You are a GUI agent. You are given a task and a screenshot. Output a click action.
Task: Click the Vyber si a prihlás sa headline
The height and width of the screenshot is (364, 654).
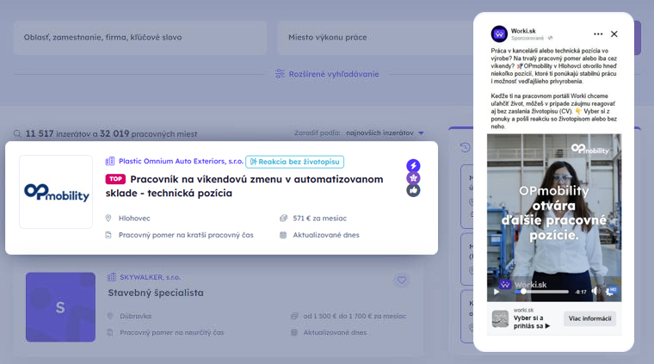[532, 322]
